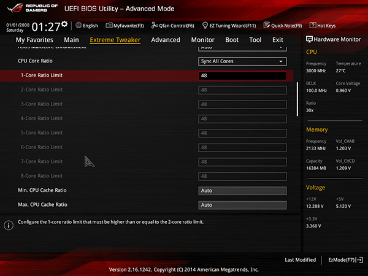This screenshot has width=368, height=276.
Task: Select the 1-Core Ratio Limit label
Action: click(42, 75)
